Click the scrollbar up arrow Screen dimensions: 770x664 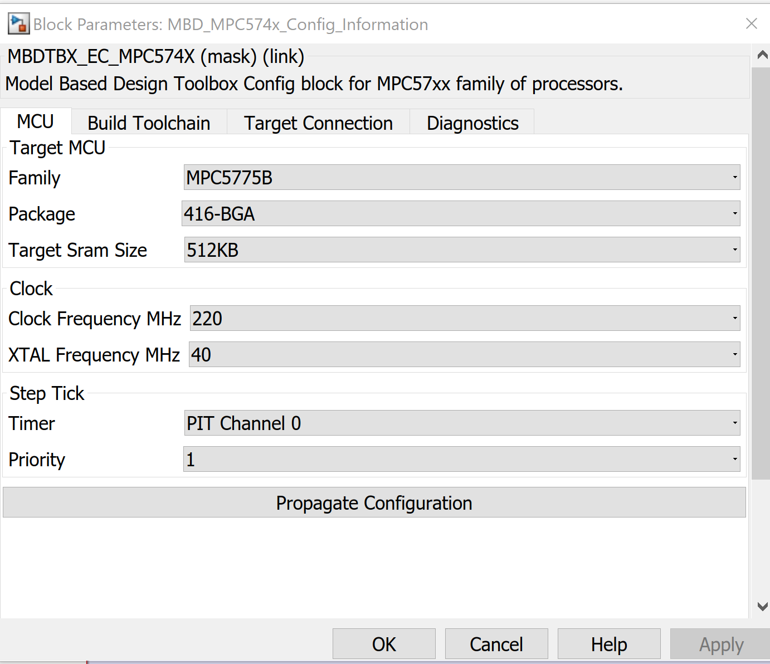763,54
